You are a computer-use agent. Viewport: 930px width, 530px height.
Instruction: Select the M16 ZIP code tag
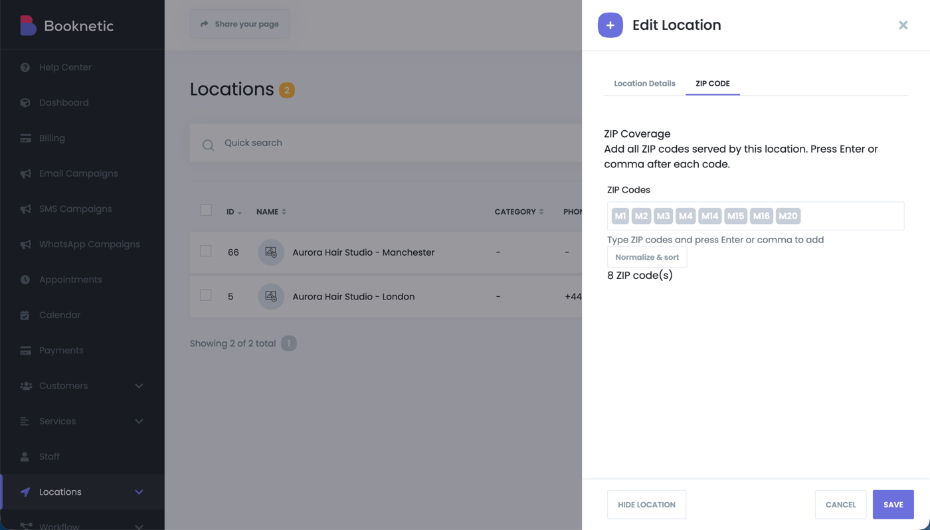761,216
